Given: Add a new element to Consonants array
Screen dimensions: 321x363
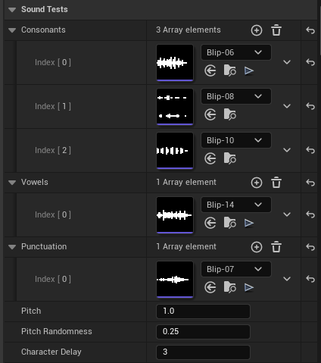Looking at the screenshot, I should tap(257, 30).
